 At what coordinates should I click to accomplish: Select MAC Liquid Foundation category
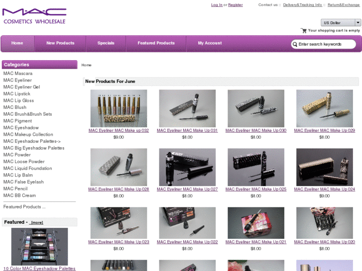point(27,169)
